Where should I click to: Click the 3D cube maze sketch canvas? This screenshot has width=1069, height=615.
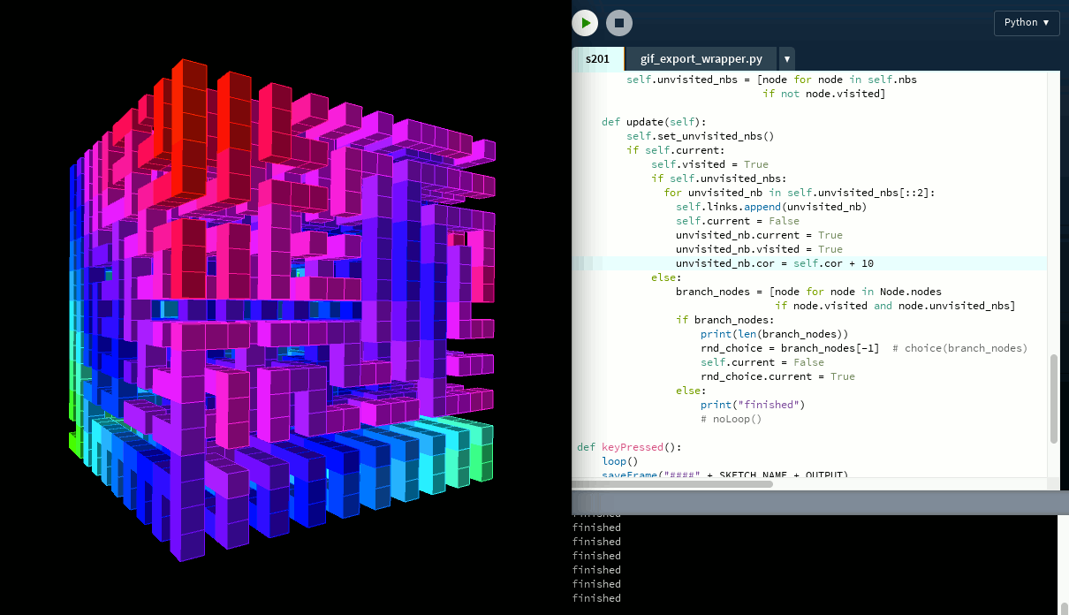pos(283,309)
